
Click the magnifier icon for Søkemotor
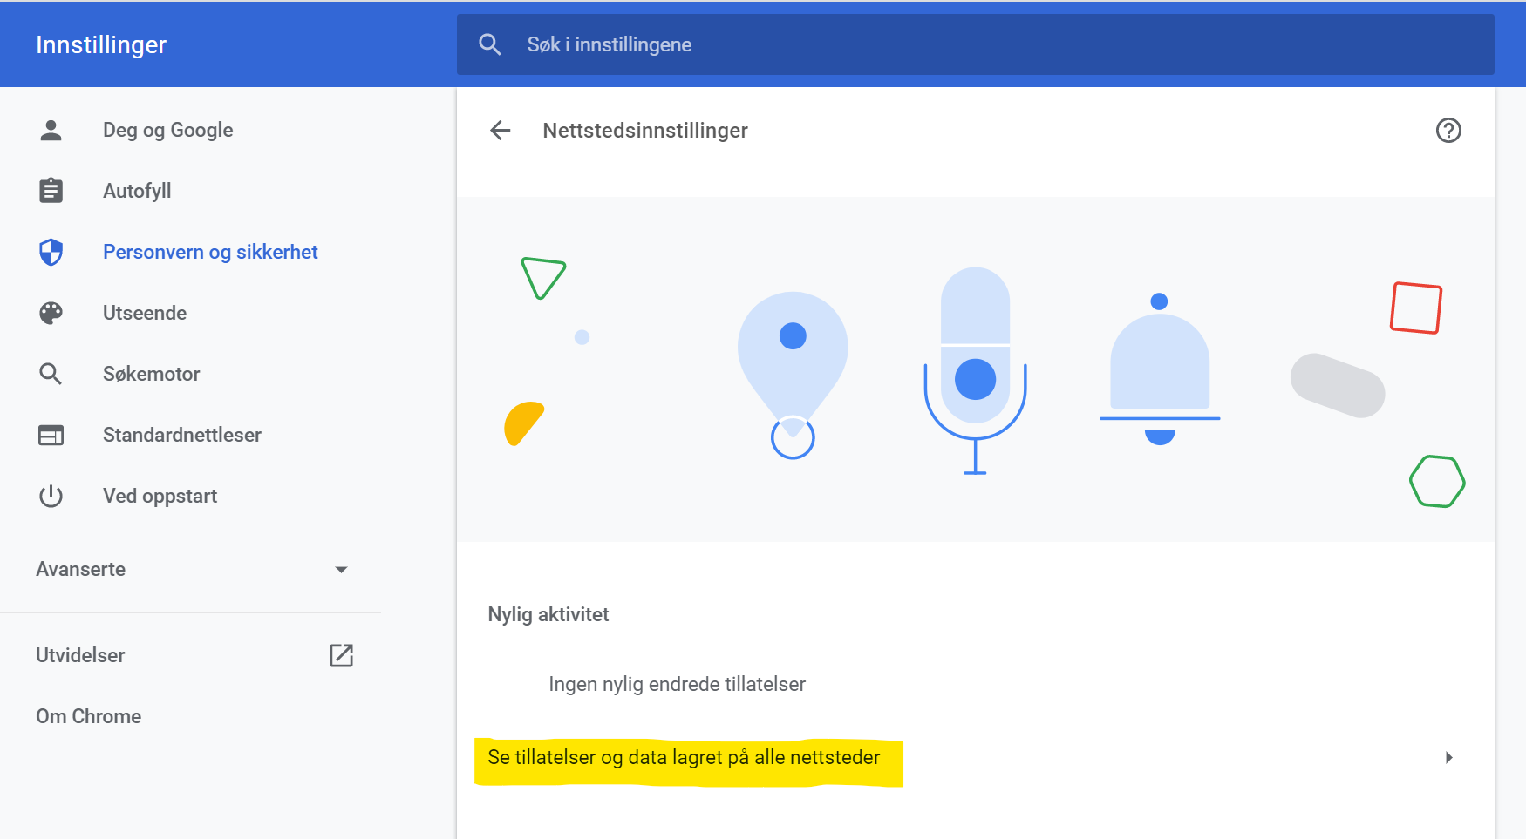point(51,374)
